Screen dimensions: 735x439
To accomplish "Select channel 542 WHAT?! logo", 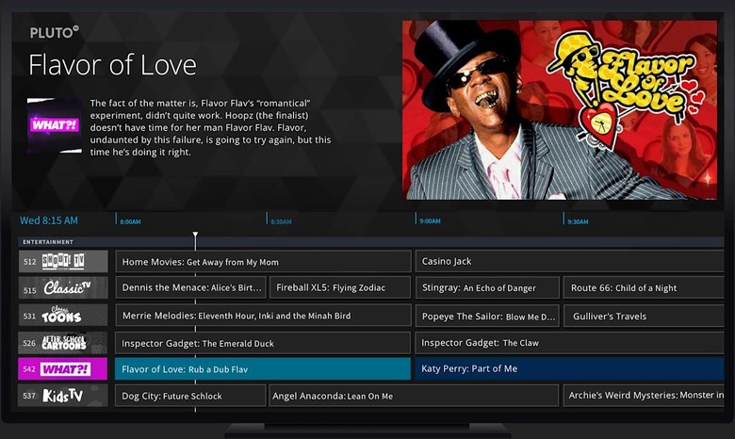I will pos(62,369).
